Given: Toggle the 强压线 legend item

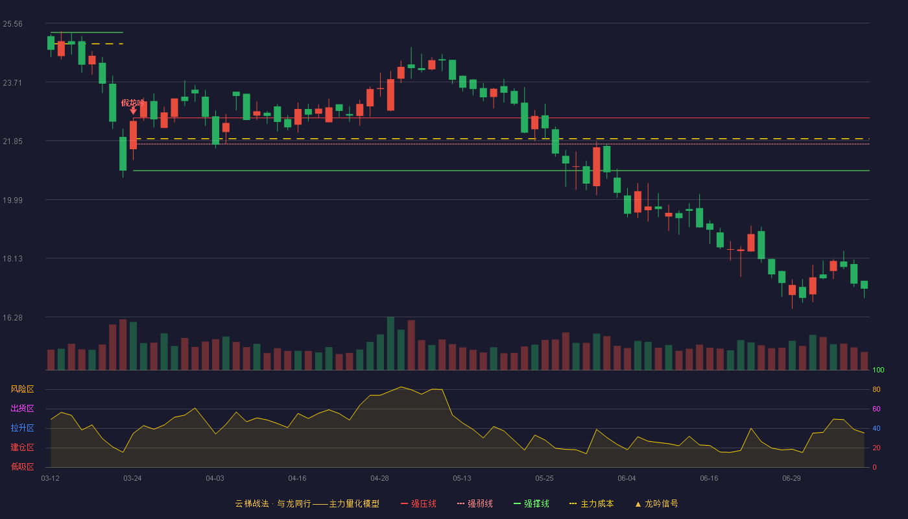Looking at the screenshot, I should click(x=418, y=503).
